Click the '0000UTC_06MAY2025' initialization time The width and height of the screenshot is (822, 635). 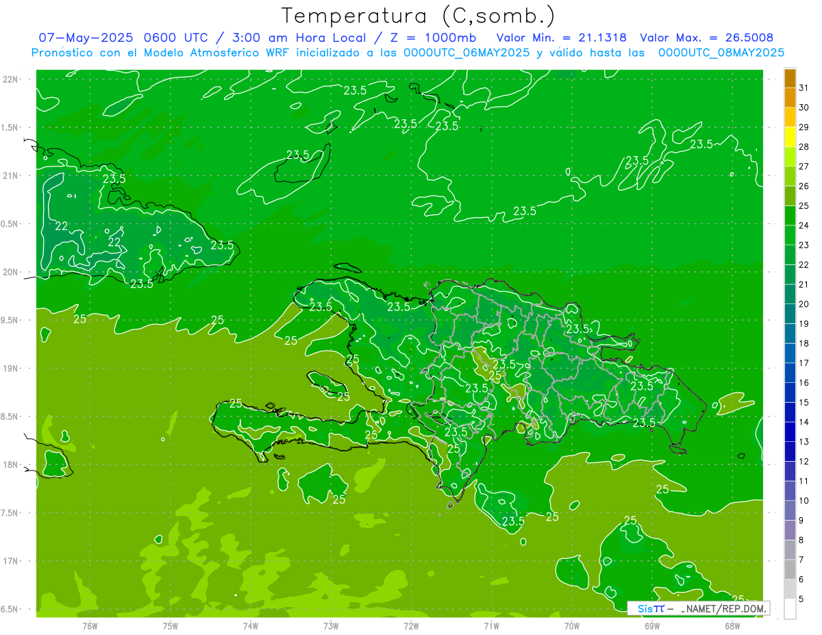[466, 53]
